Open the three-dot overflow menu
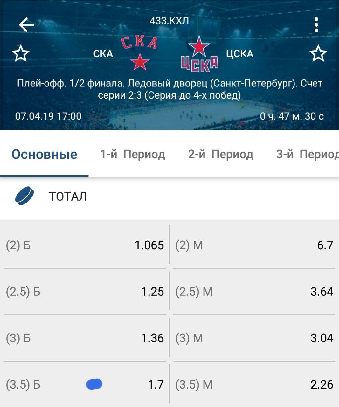The width and height of the screenshot is (339, 407). pyautogui.click(x=316, y=25)
